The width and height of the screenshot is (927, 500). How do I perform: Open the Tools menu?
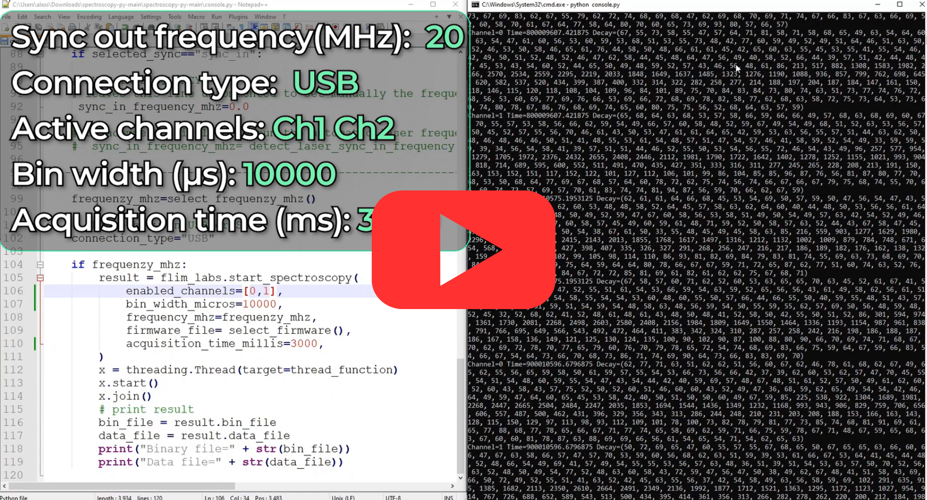[175, 16]
